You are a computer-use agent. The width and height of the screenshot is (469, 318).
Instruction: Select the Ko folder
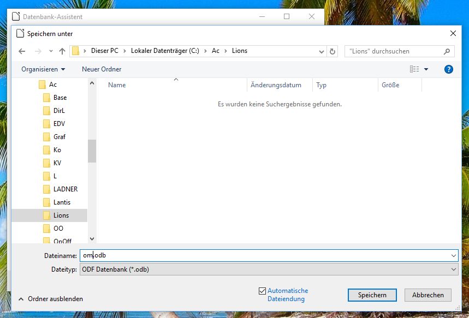pos(52,150)
